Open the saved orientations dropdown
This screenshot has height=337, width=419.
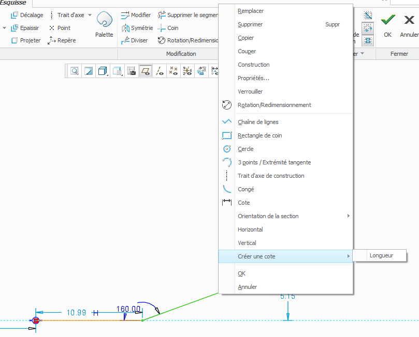[117, 71]
